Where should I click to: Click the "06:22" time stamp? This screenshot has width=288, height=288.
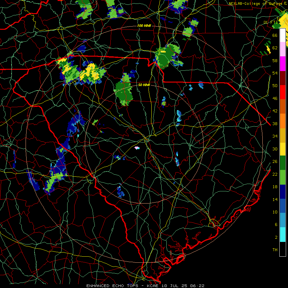pyautogui.click(x=197, y=286)
